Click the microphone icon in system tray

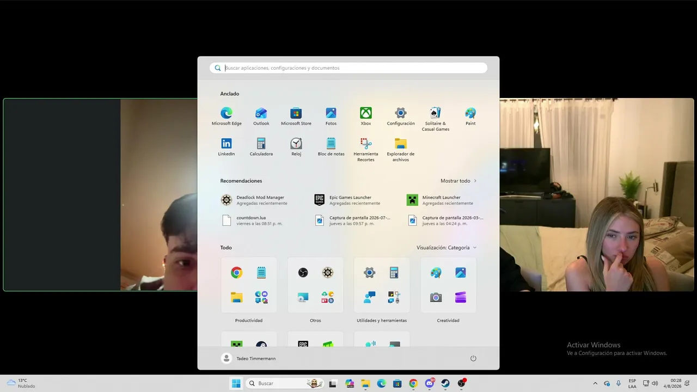point(619,383)
